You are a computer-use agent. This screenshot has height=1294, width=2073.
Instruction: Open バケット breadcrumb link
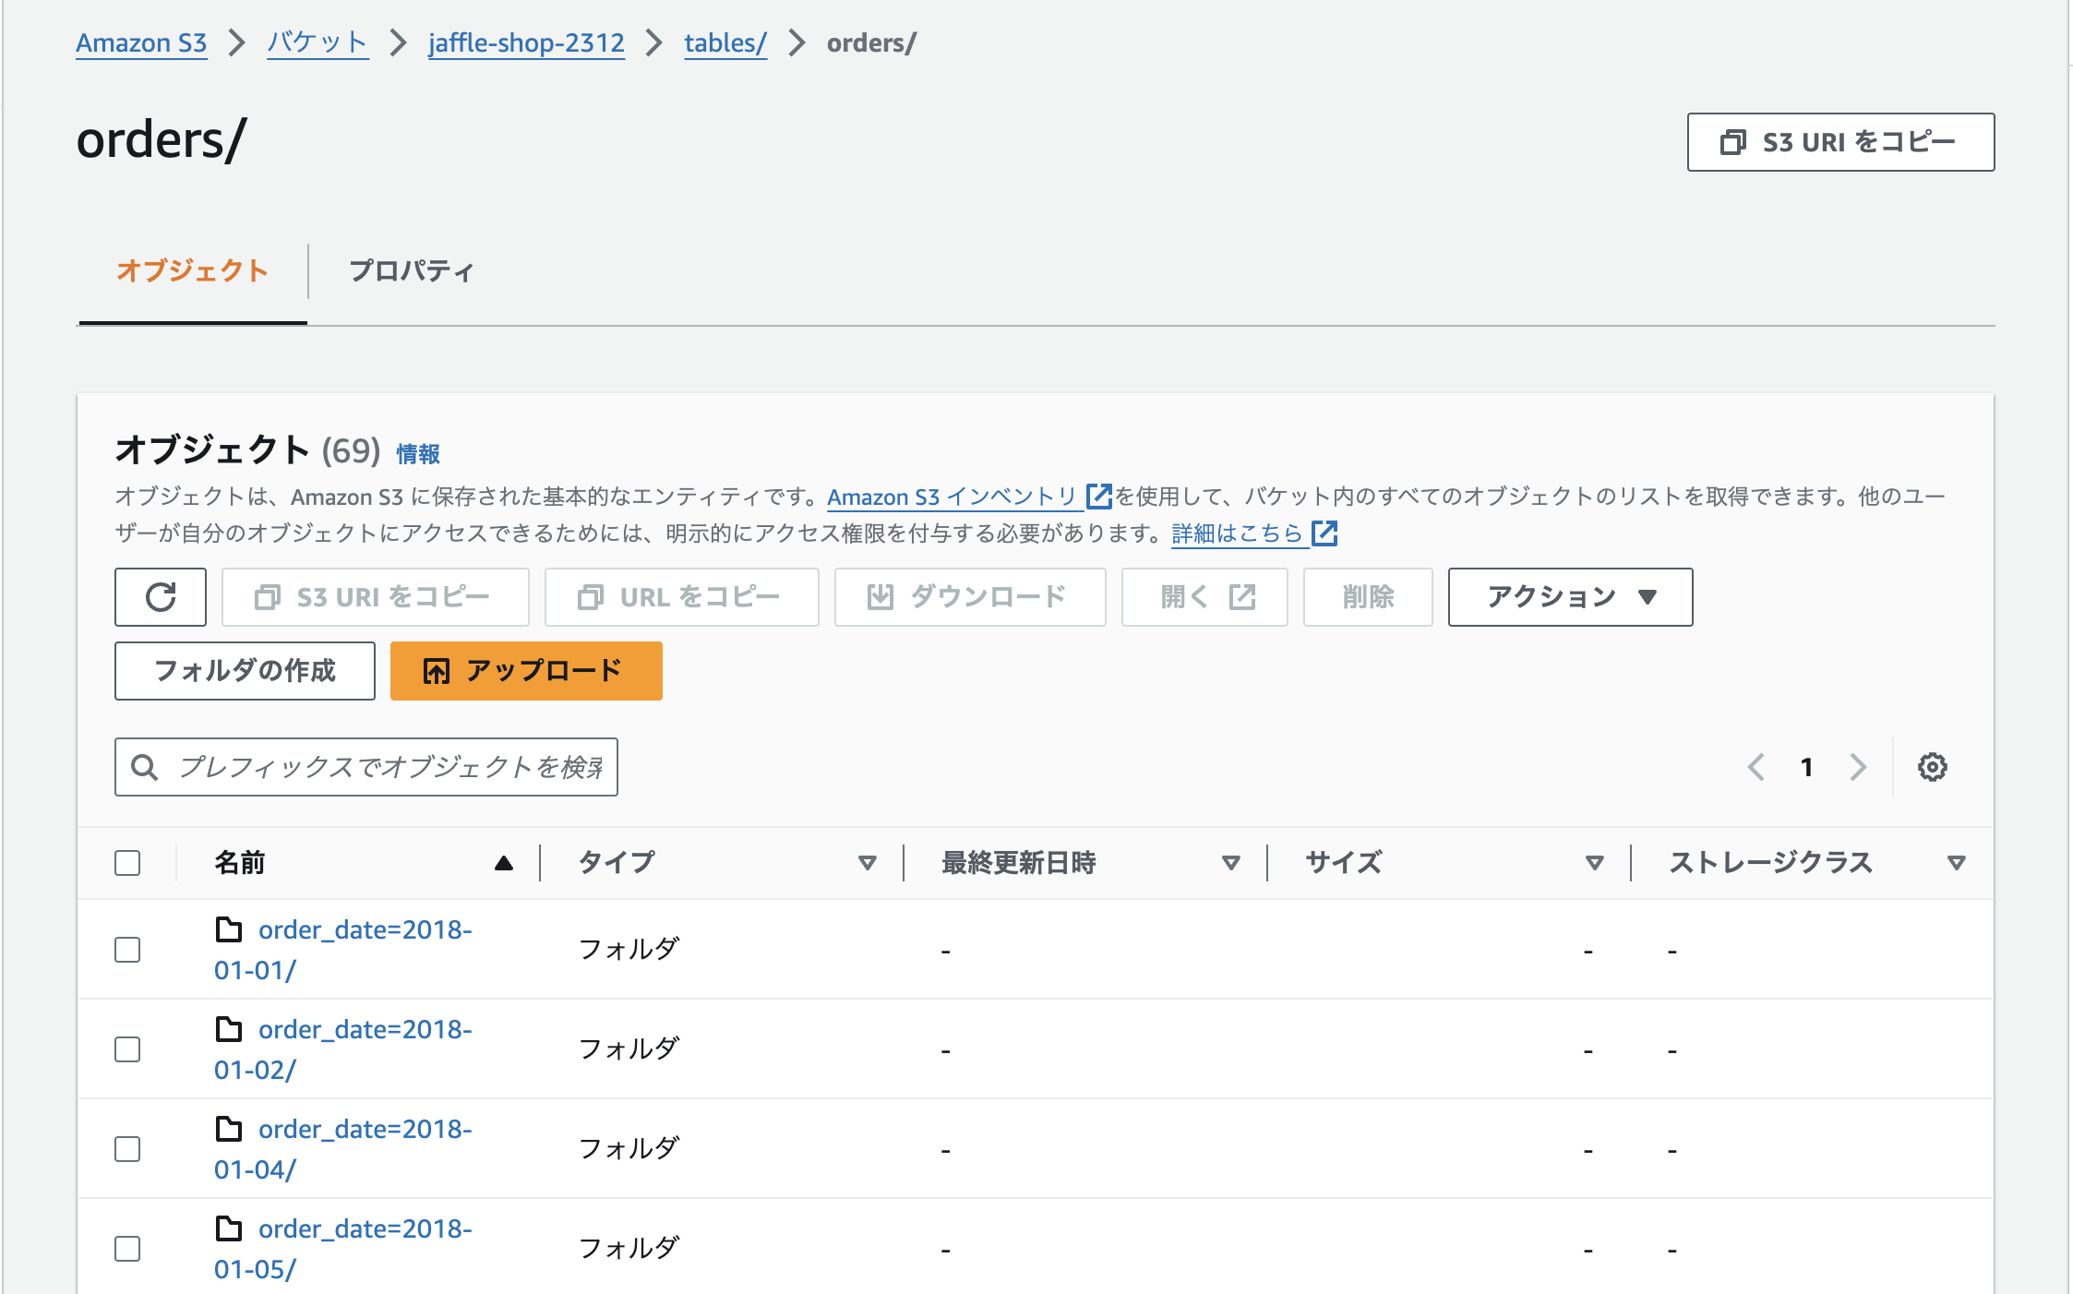(x=318, y=42)
